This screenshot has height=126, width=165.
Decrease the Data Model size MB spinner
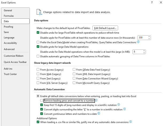click(144, 53)
